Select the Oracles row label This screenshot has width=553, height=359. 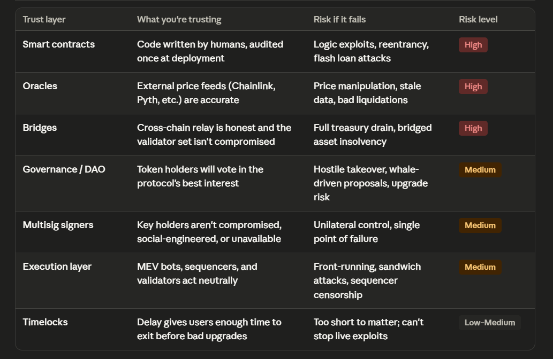coord(40,86)
